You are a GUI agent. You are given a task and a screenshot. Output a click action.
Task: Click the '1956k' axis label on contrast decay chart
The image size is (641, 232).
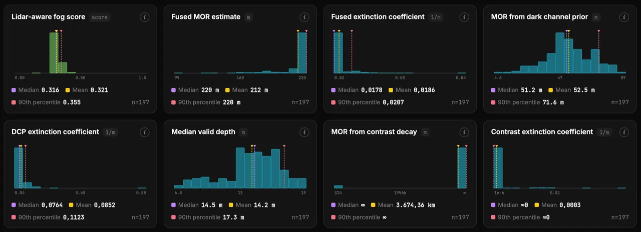click(x=400, y=192)
